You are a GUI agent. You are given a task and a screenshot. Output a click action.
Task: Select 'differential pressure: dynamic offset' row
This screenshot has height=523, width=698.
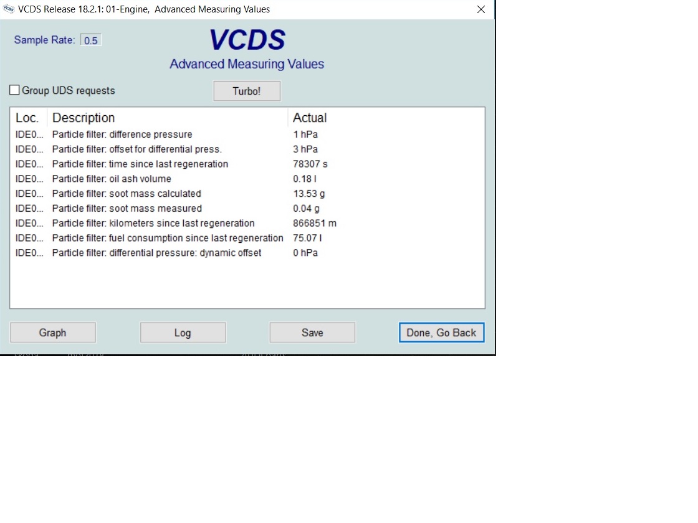247,253
